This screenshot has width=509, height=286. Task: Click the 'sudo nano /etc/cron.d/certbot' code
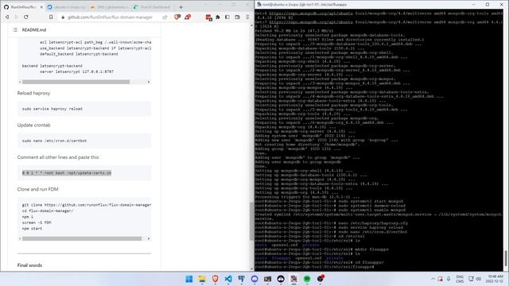coord(54,141)
